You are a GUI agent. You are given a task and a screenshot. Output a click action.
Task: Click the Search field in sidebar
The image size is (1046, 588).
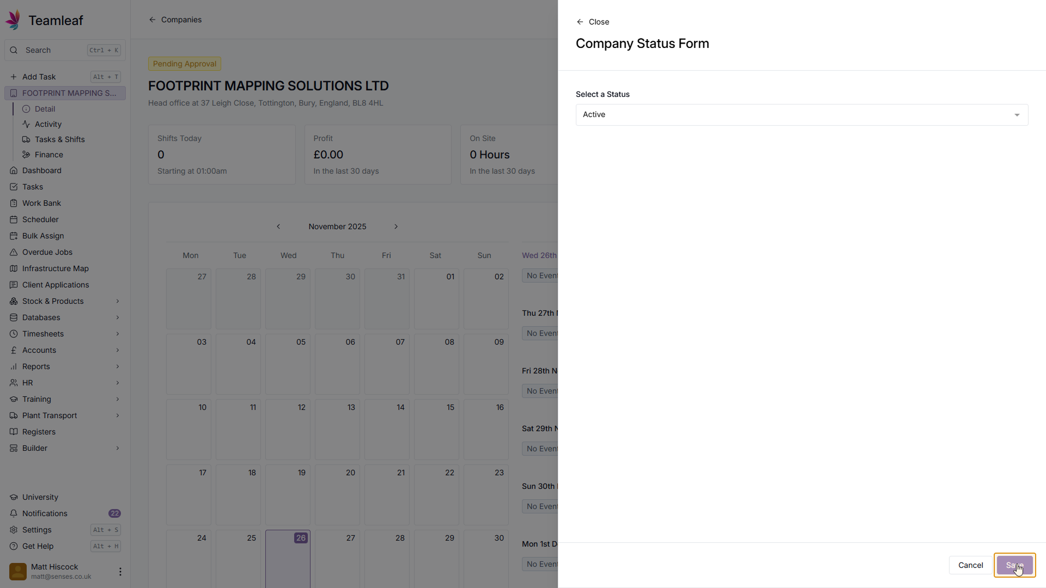pos(54,50)
